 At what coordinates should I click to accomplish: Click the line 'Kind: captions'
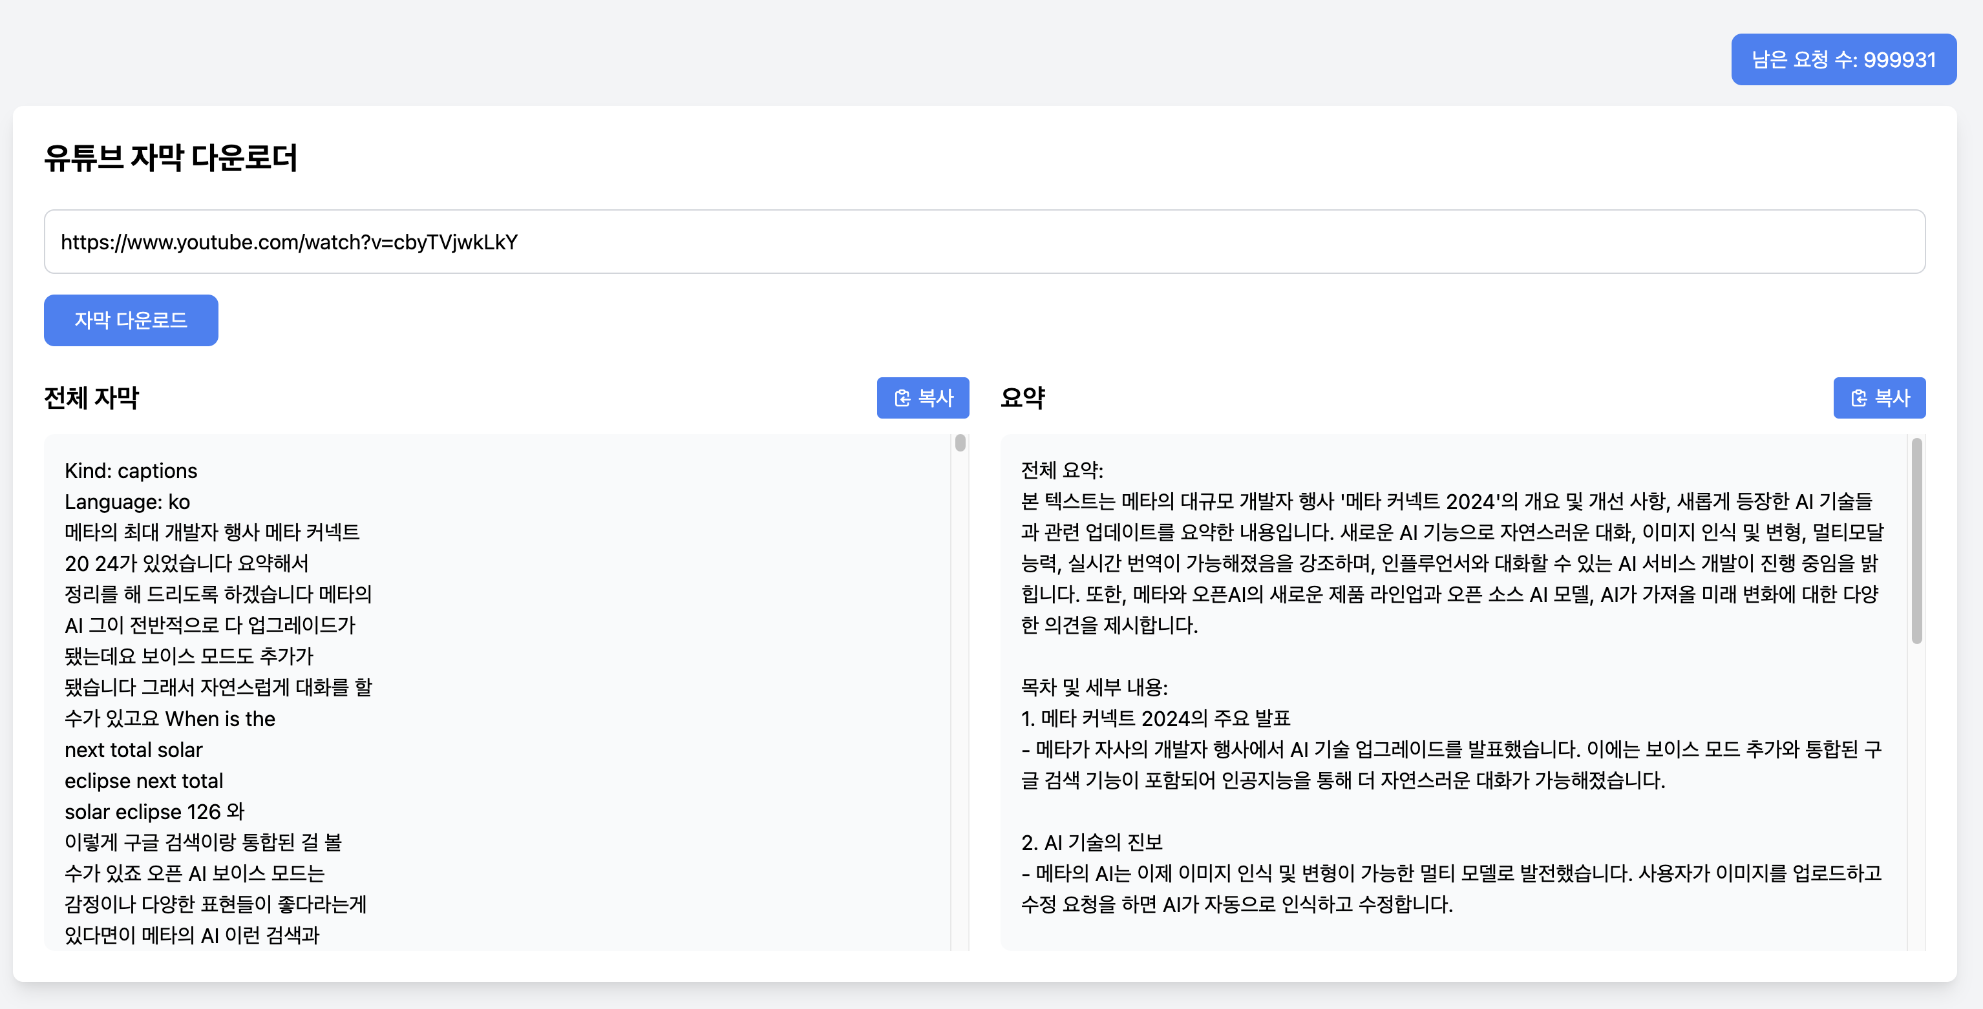pos(131,471)
